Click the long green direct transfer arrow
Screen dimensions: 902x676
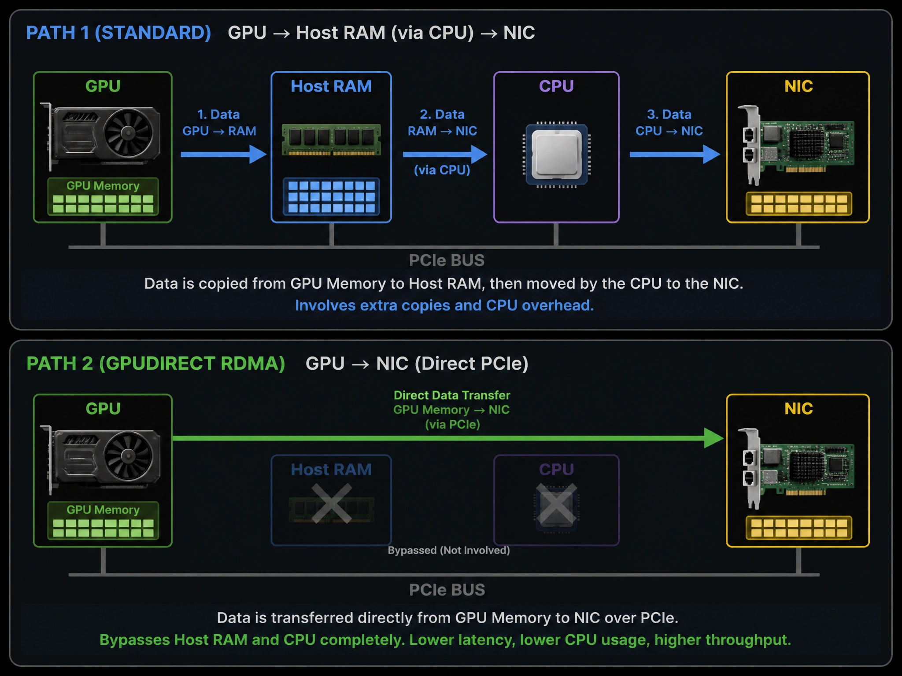point(448,438)
